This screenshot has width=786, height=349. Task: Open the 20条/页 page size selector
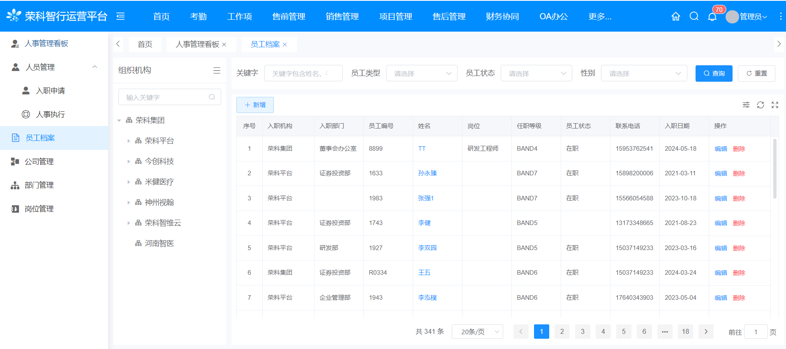tap(477, 332)
